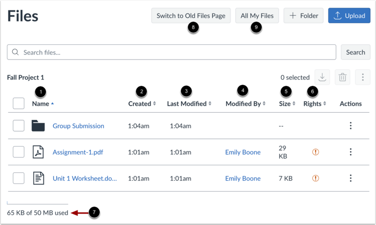
Task: Open the bulk actions kebab menu beside trash
Action: (362, 77)
